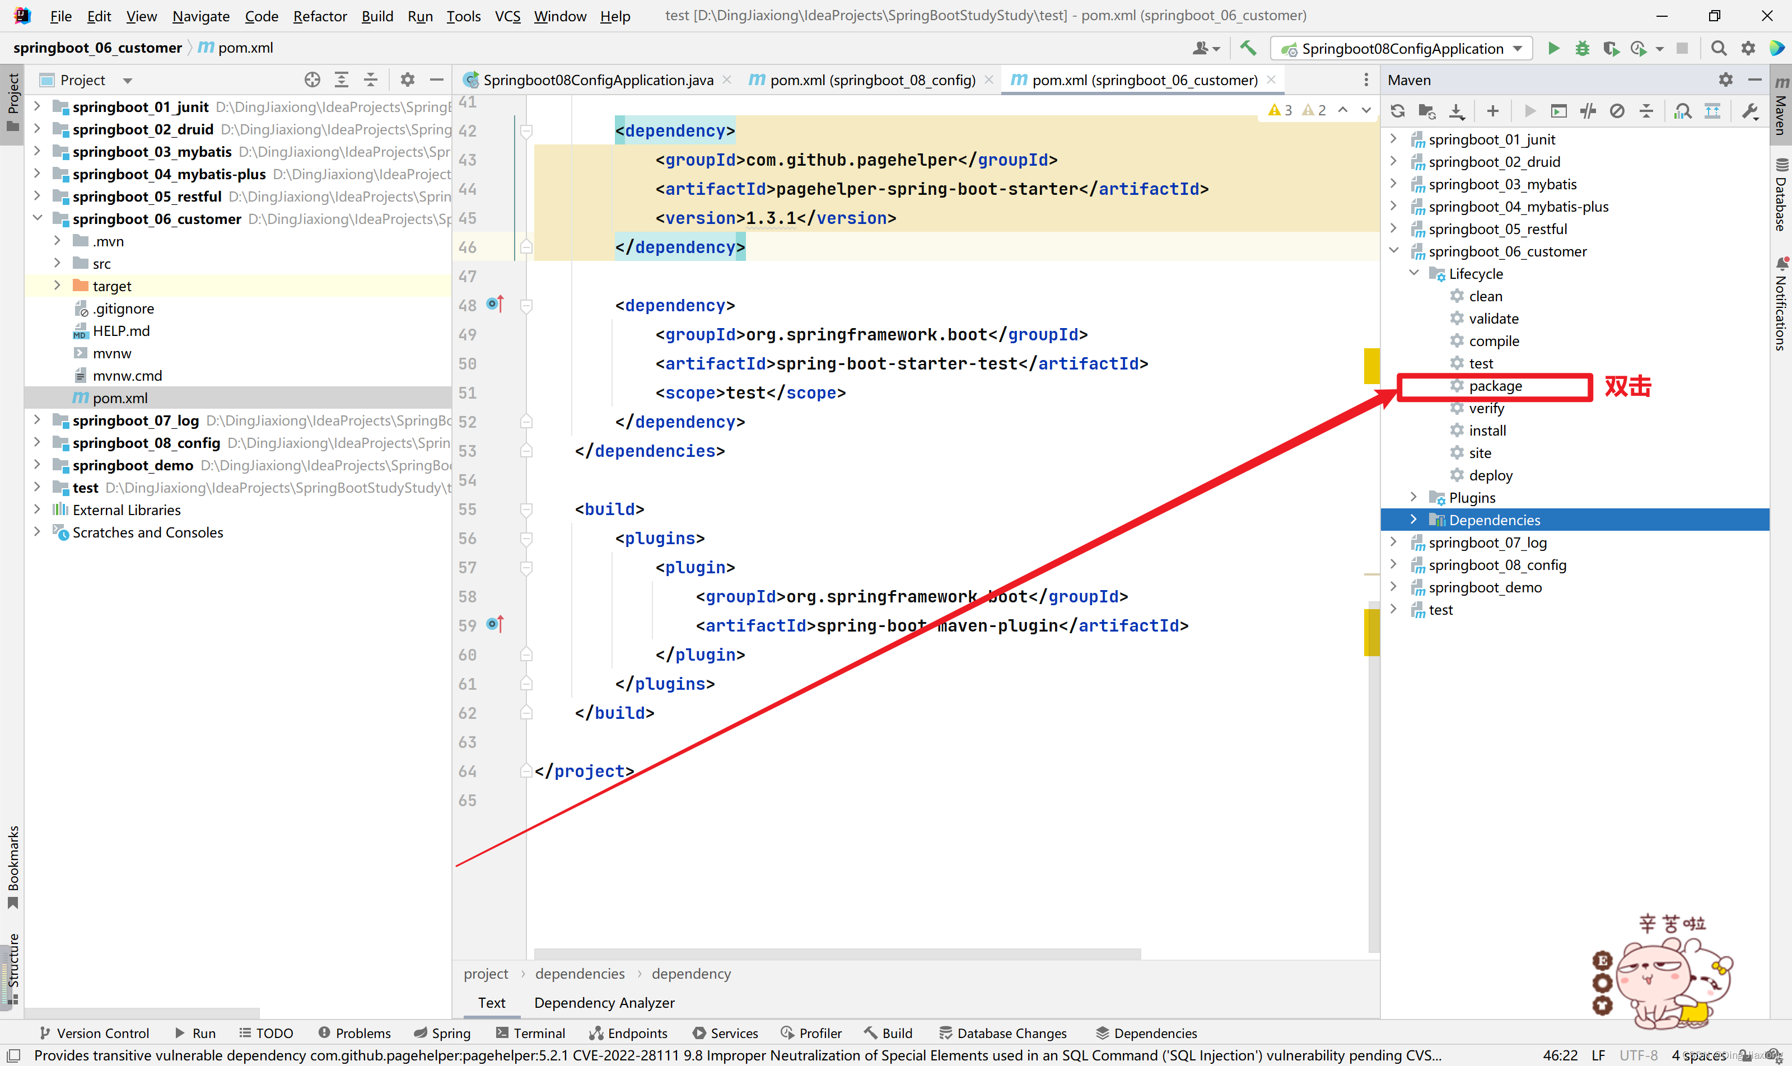Click the editor horizontal scrollbar

pos(837,953)
